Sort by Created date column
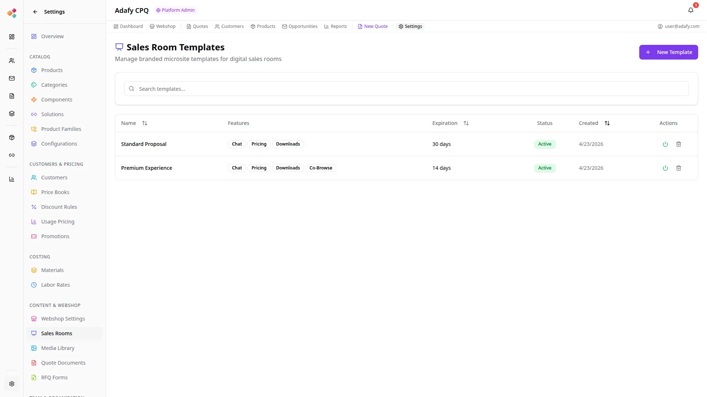Image resolution: width=707 pixels, height=397 pixels. tap(607, 123)
